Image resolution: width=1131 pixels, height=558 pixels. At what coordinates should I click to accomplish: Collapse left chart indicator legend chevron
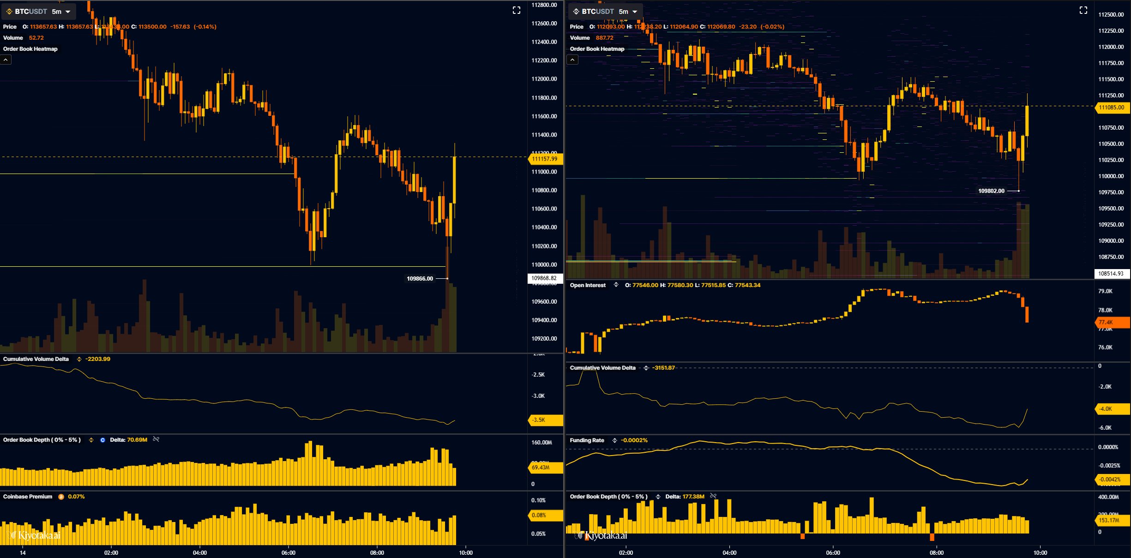point(6,60)
